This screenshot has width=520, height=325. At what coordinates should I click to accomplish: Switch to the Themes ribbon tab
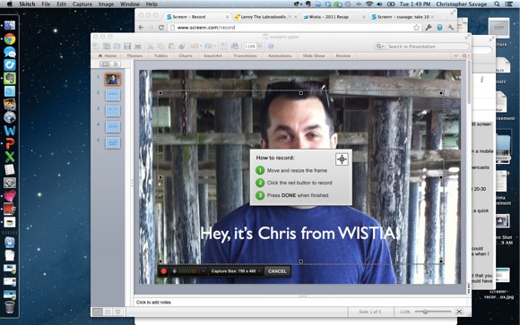[134, 56]
